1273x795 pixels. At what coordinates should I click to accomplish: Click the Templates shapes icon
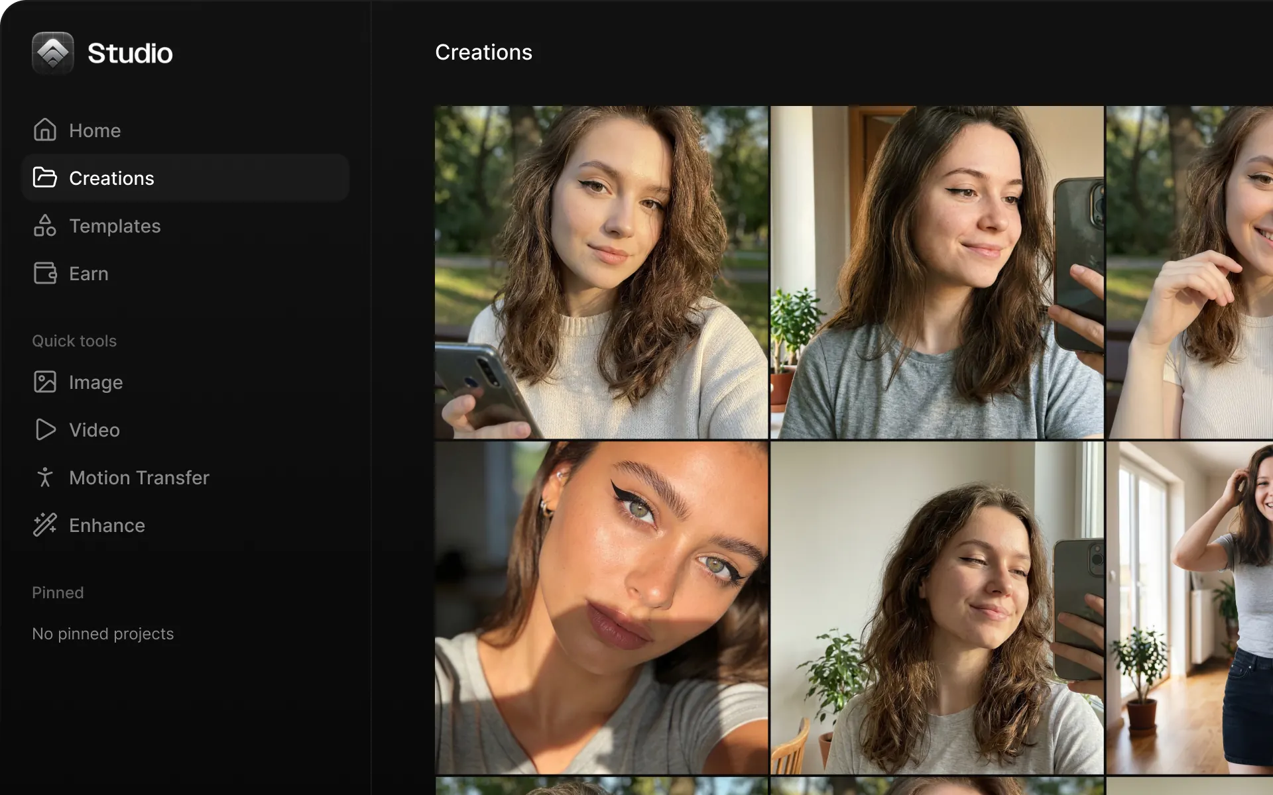(x=45, y=225)
